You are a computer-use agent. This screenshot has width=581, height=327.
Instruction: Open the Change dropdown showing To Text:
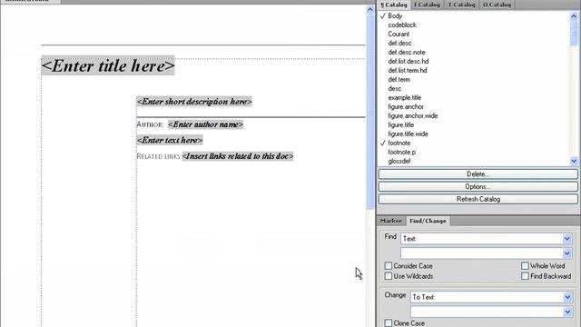click(491, 297)
